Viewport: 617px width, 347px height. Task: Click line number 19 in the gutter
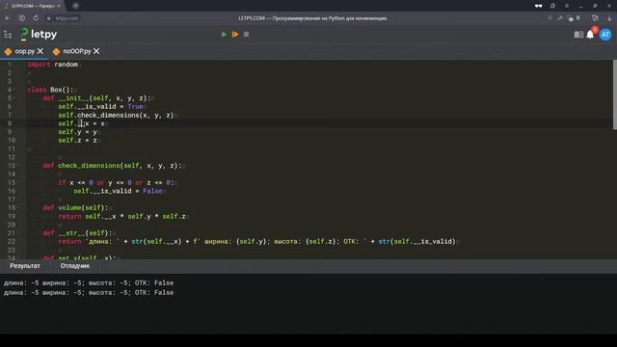pyautogui.click(x=12, y=216)
